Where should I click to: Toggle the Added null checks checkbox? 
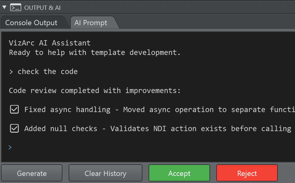pos(14,128)
